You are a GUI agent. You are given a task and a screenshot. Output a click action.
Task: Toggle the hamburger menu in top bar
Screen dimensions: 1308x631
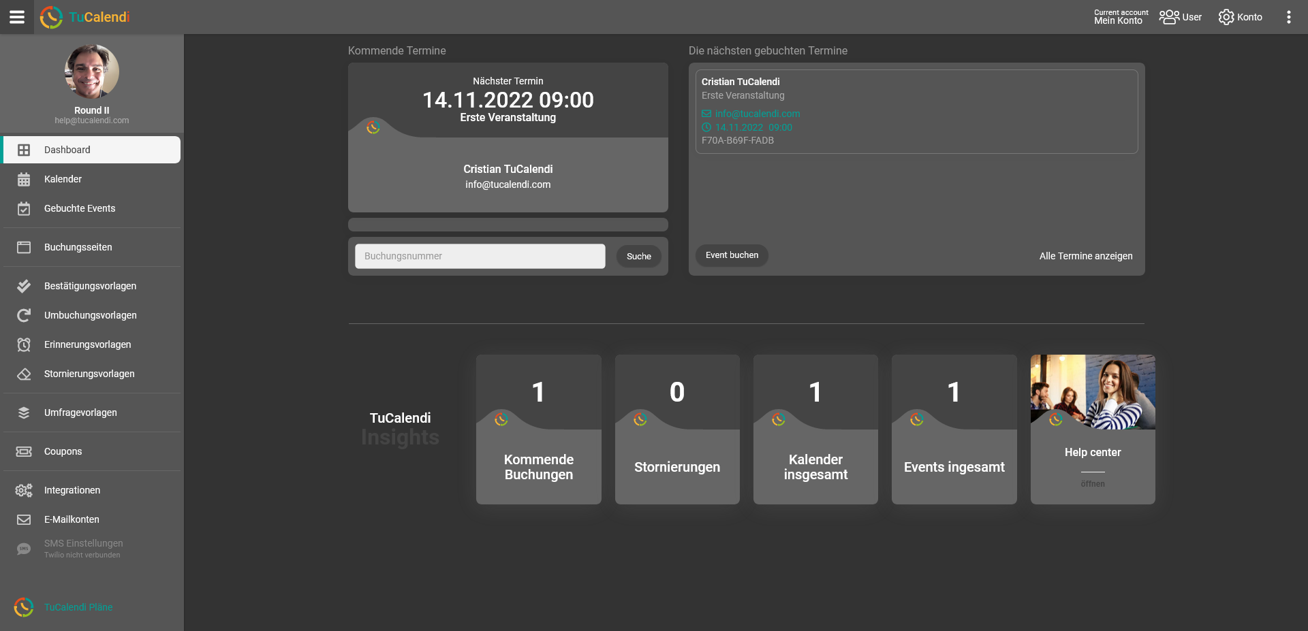coord(17,17)
